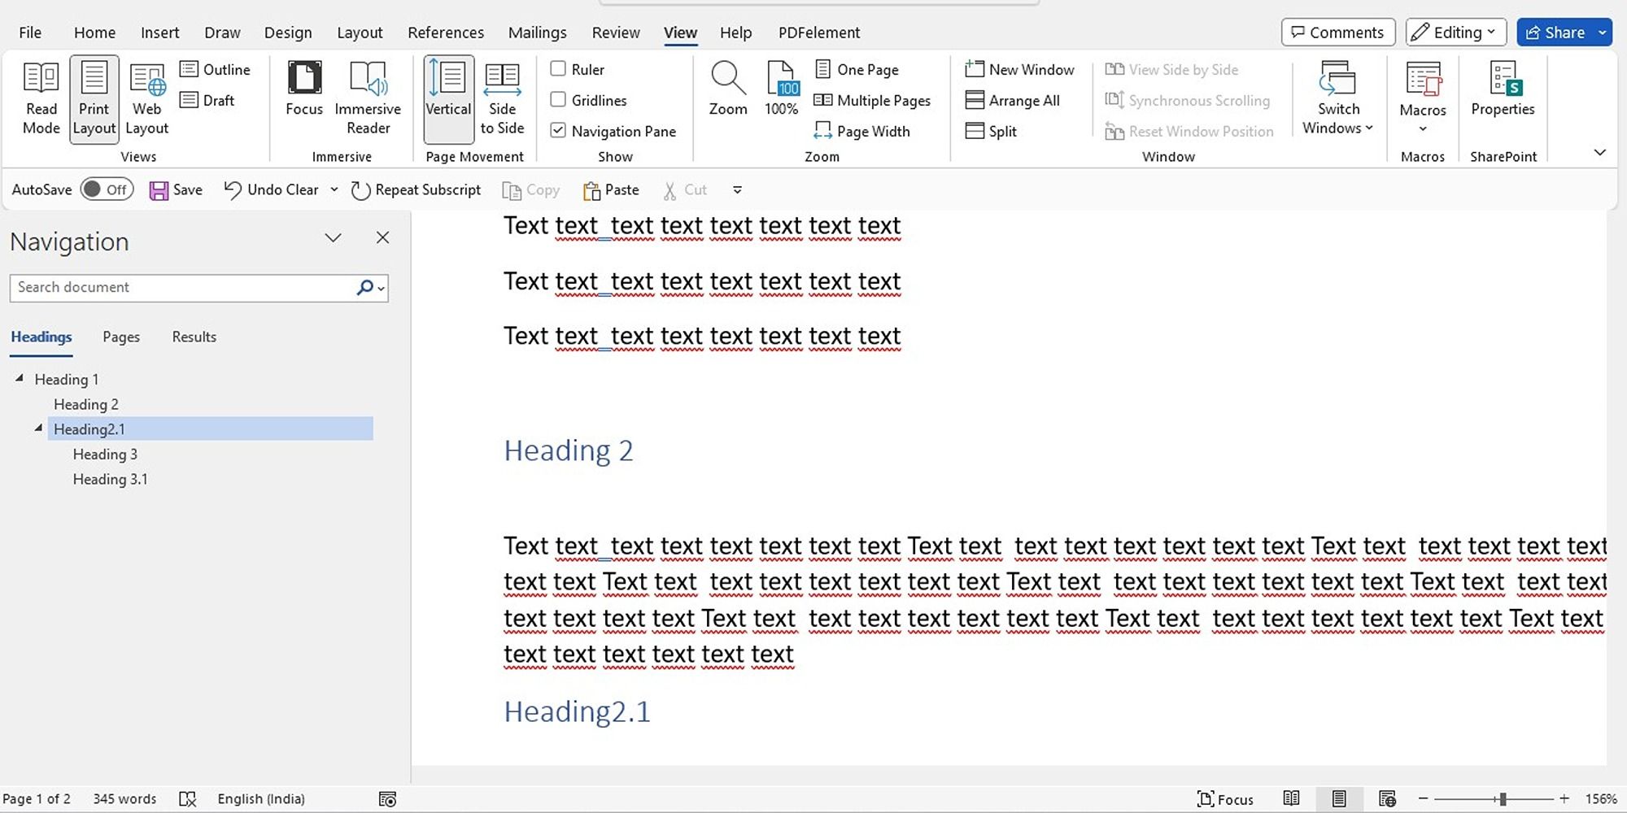Viewport: 1627px width, 813px height.
Task: Turn on Gridlines checkbox
Action: pos(558,100)
